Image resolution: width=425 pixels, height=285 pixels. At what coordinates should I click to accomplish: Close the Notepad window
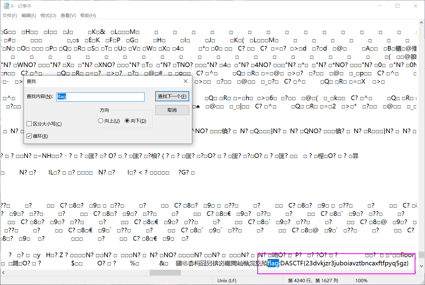(x=416, y=6)
